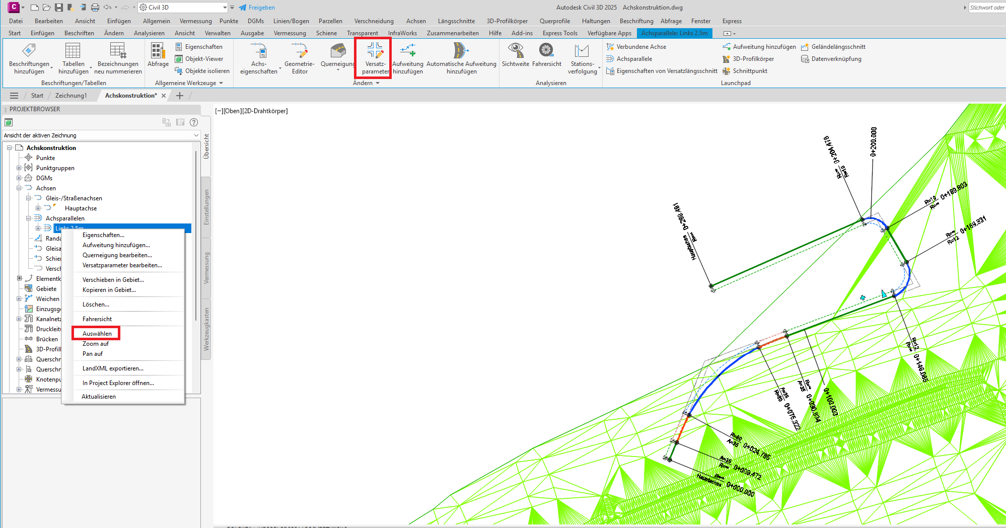Collapse the Achsparallelen tree node
The width and height of the screenshot is (1006, 528).
click(29, 218)
